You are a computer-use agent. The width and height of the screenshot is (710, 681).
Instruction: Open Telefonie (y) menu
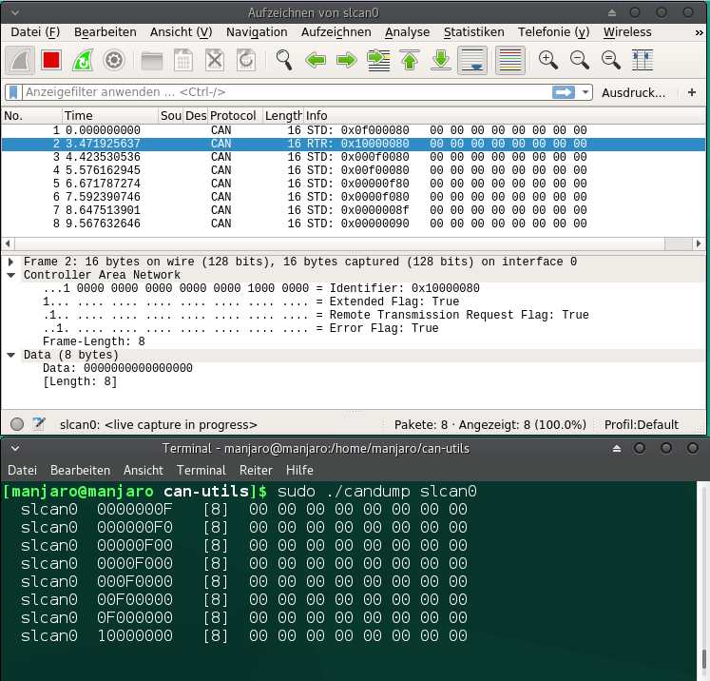coord(553,32)
